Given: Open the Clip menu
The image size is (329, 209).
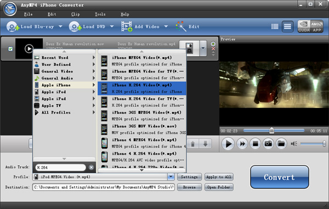Looking at the screenshot, I should 75,14.
